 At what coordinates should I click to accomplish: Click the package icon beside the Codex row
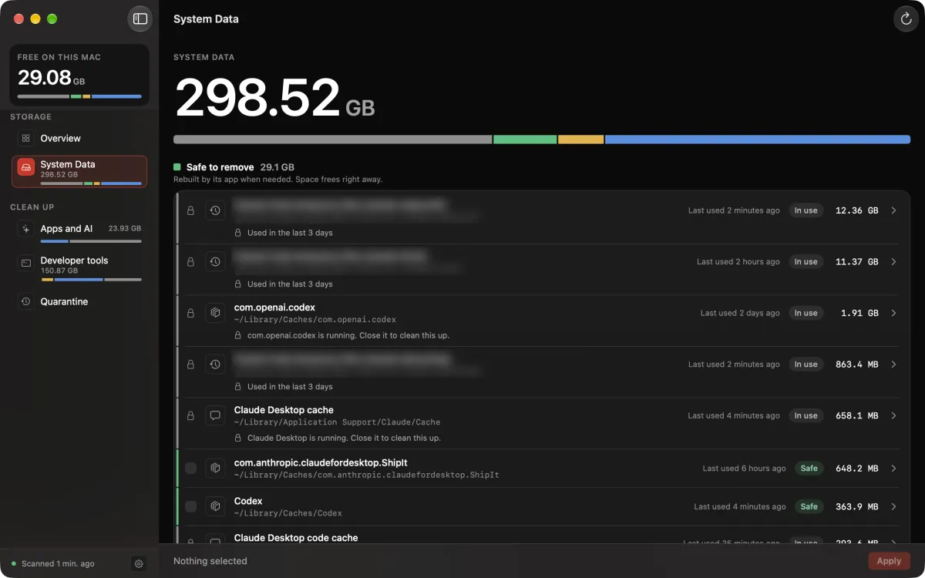(x=215, y=506)
